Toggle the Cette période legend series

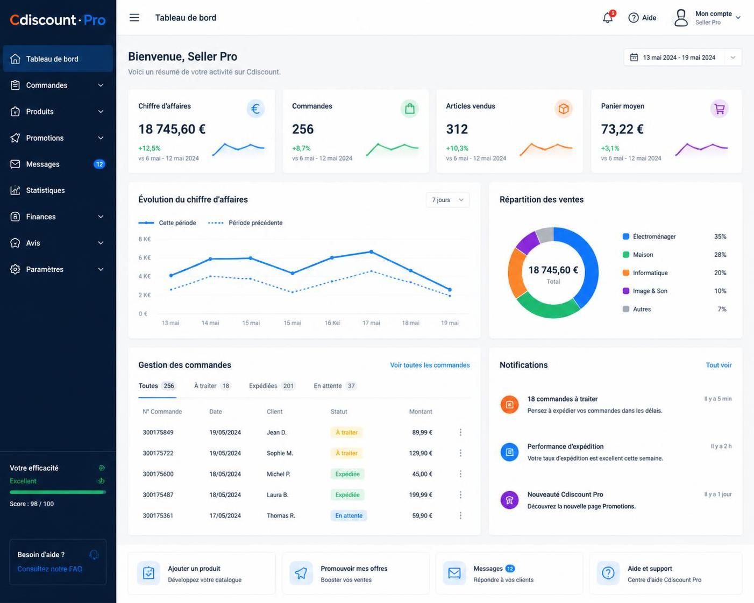[x=167, y=222]
